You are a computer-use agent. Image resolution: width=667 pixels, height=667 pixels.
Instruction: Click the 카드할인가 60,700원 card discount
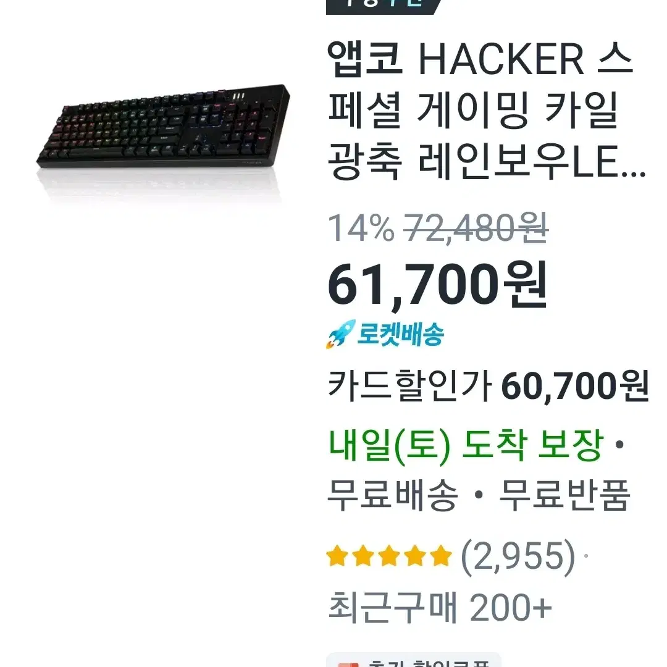coord(488,386)
